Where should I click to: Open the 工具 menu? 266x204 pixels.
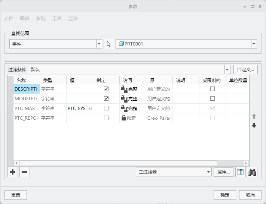click(56, 18)
